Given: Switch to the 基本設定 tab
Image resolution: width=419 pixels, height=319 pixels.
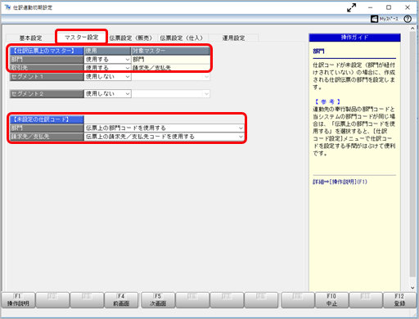Looking at the screenshot, I should tap(30, 38).
